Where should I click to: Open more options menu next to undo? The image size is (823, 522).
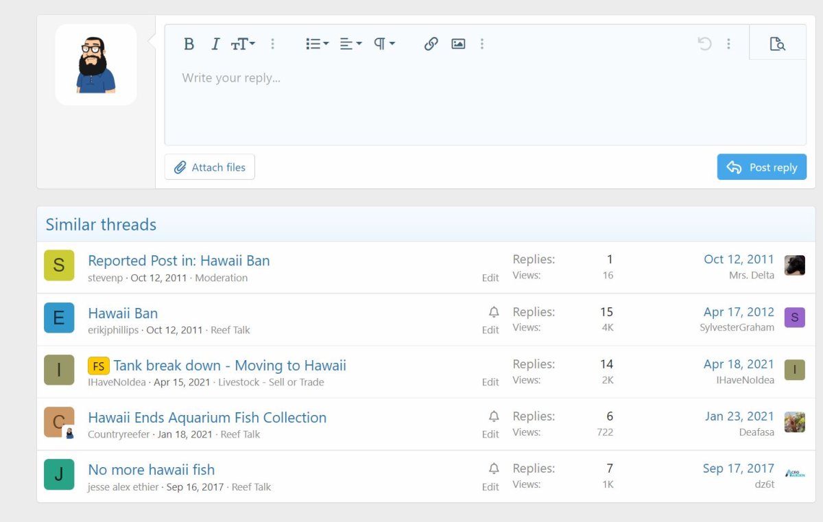click(x=728, y=44)
